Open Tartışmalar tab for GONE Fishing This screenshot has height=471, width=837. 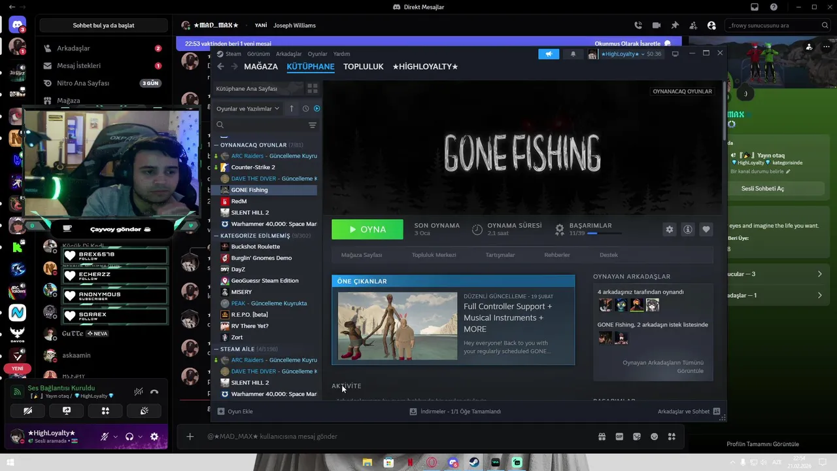(500, 255)
